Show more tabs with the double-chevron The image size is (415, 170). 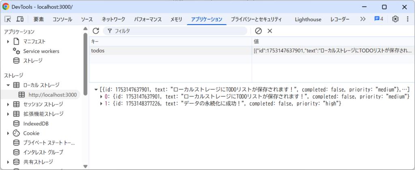pos(363,19)
